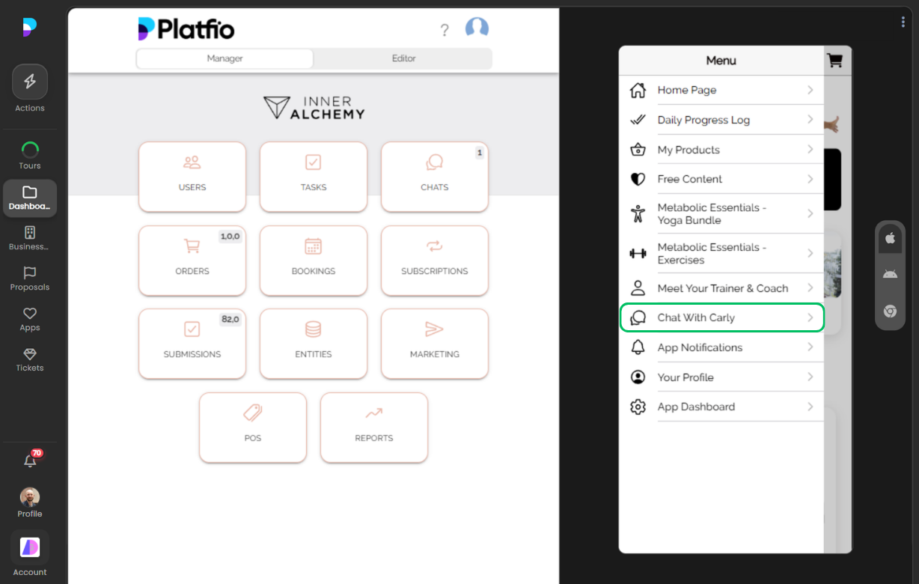The height and width of the screenshot is (584, 919).
Task: Open the Orders shopping cart tile
Action: pos(192,261)
